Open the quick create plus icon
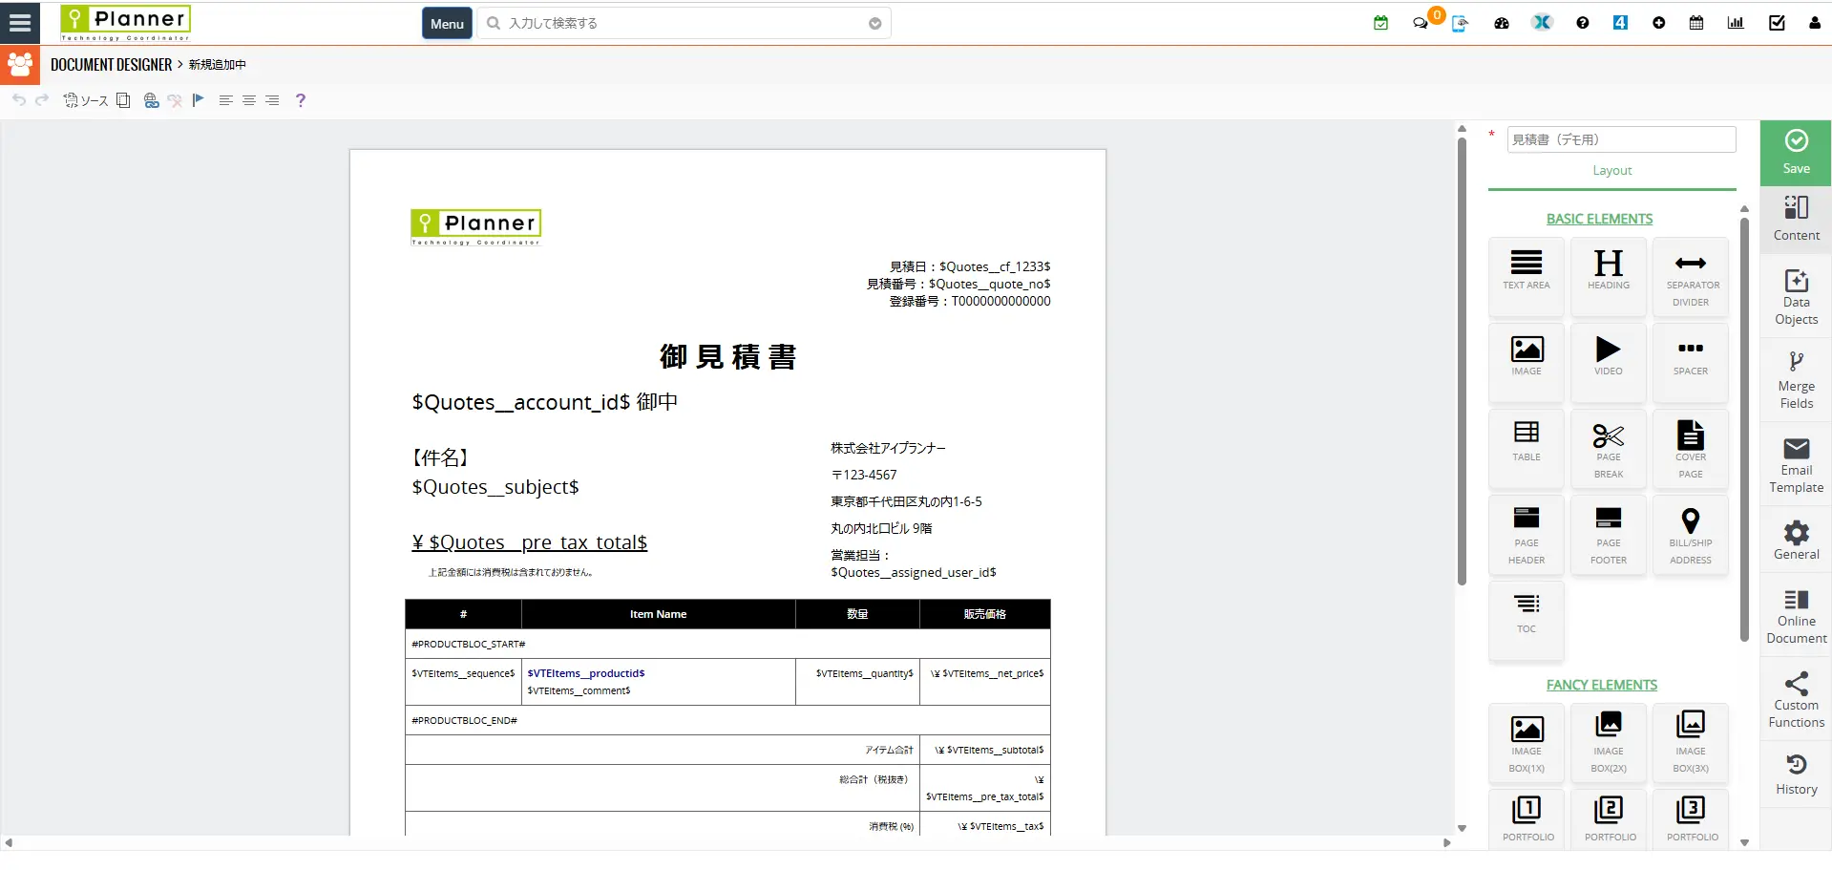This screenshot has height=870, width=1832. pos(1659,23)
